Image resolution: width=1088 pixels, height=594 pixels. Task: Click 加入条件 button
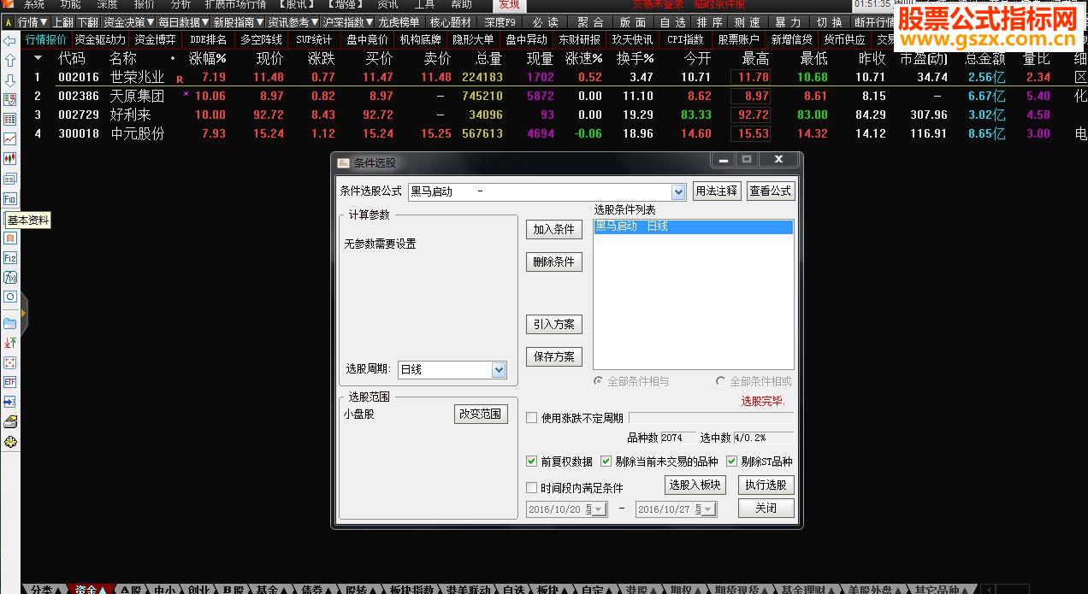point(553,229)
